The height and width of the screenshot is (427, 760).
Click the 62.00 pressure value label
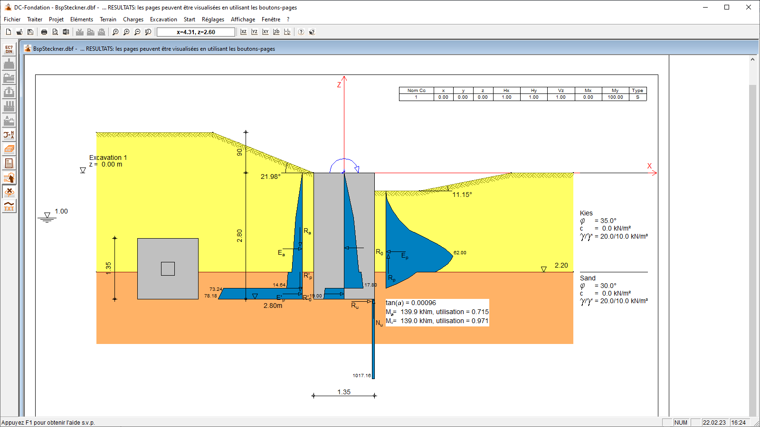pos(460,253)
